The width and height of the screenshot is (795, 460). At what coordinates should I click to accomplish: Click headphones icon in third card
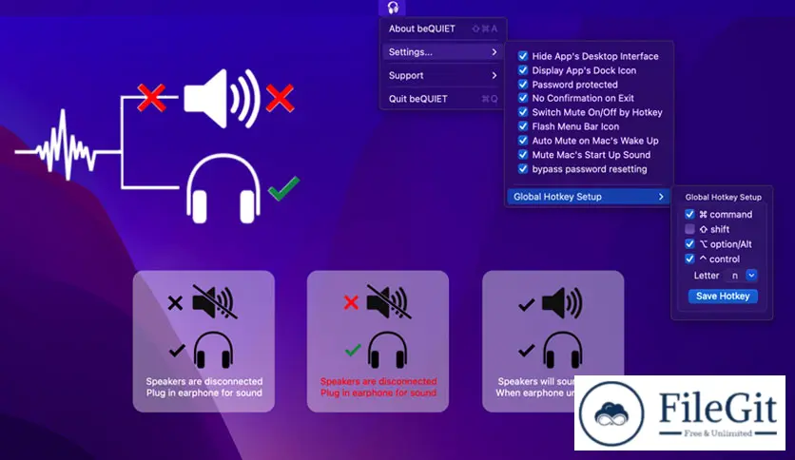click(562, 350)
